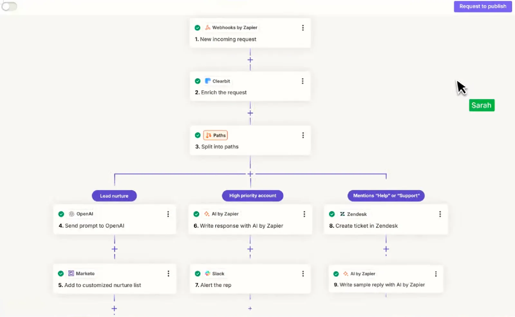Click green check on Write response with AI step
Viewport: 515px width, 317px height.
coord(196,214)
